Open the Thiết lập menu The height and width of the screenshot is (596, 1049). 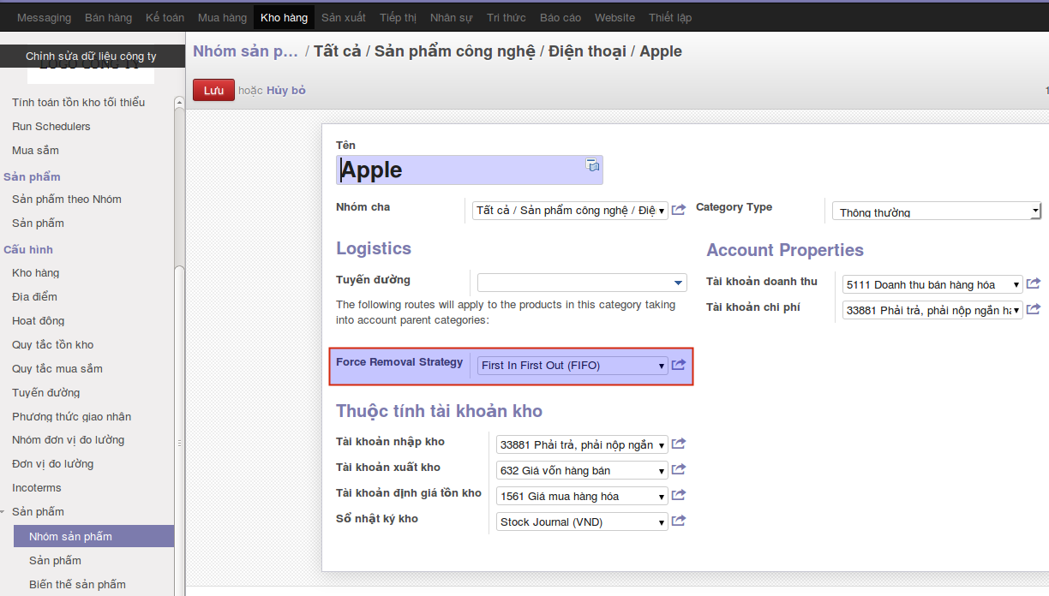coord(670,17)
